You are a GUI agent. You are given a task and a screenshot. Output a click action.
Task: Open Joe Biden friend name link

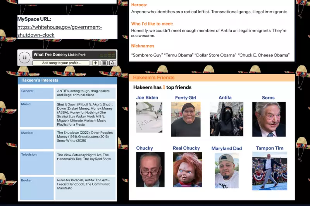(x=147, y=97)
